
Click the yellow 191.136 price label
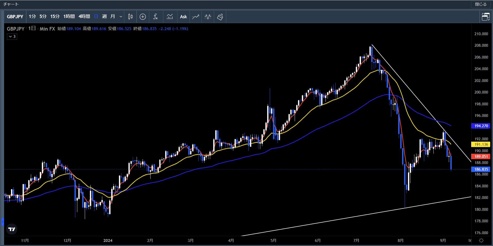click(481, 145)
